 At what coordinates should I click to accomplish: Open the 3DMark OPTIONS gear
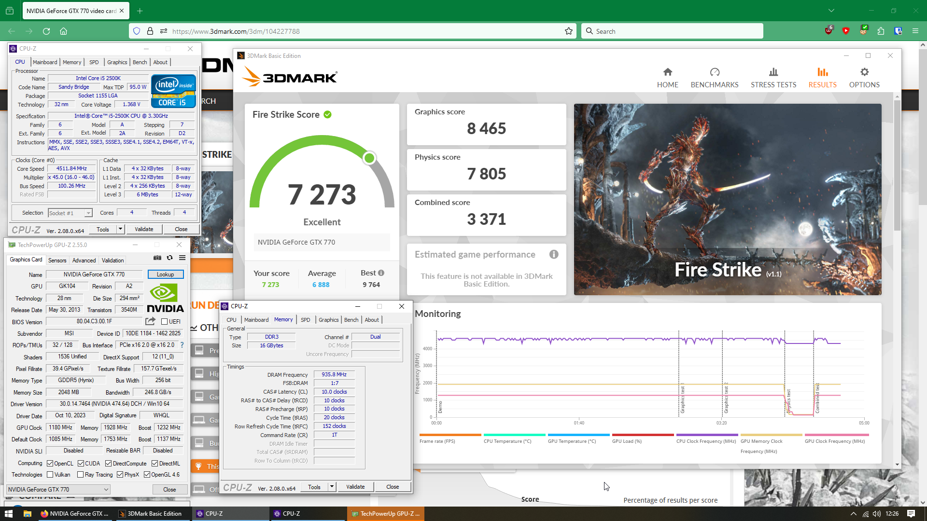(864, 78)
